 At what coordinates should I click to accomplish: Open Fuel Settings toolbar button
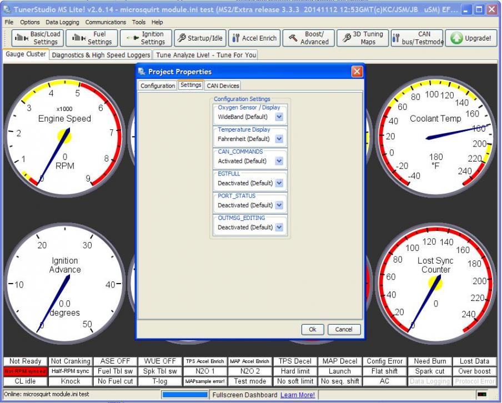(x=92, y=38)
